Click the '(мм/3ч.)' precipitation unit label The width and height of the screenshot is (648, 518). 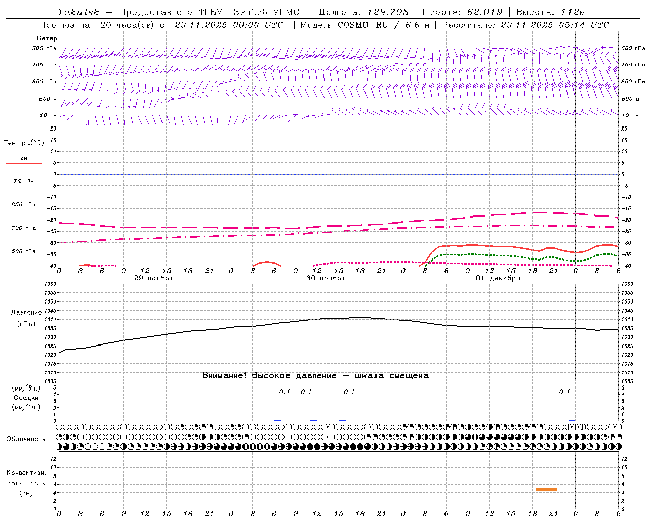coord(26,388)
